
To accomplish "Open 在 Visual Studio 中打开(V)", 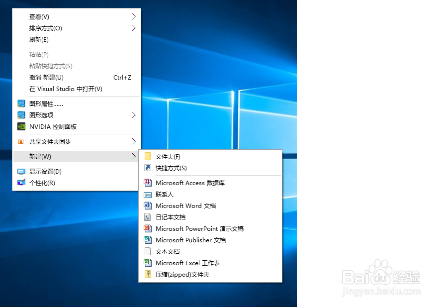I will coord(65,89).
